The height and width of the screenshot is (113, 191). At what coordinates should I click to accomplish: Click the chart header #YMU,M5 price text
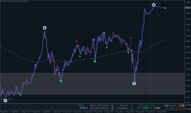click(x=14, y=2)
